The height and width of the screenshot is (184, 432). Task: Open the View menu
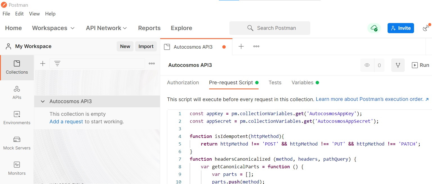click(x=34, y=14)
